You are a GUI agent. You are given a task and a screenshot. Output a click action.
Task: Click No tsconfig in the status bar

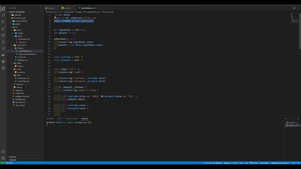coord(264,163)
